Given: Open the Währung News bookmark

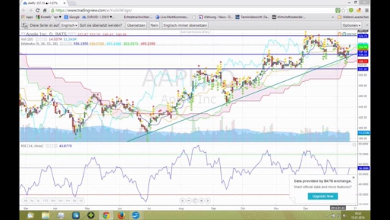Looking at the screenshot, I should pos(216,17).
